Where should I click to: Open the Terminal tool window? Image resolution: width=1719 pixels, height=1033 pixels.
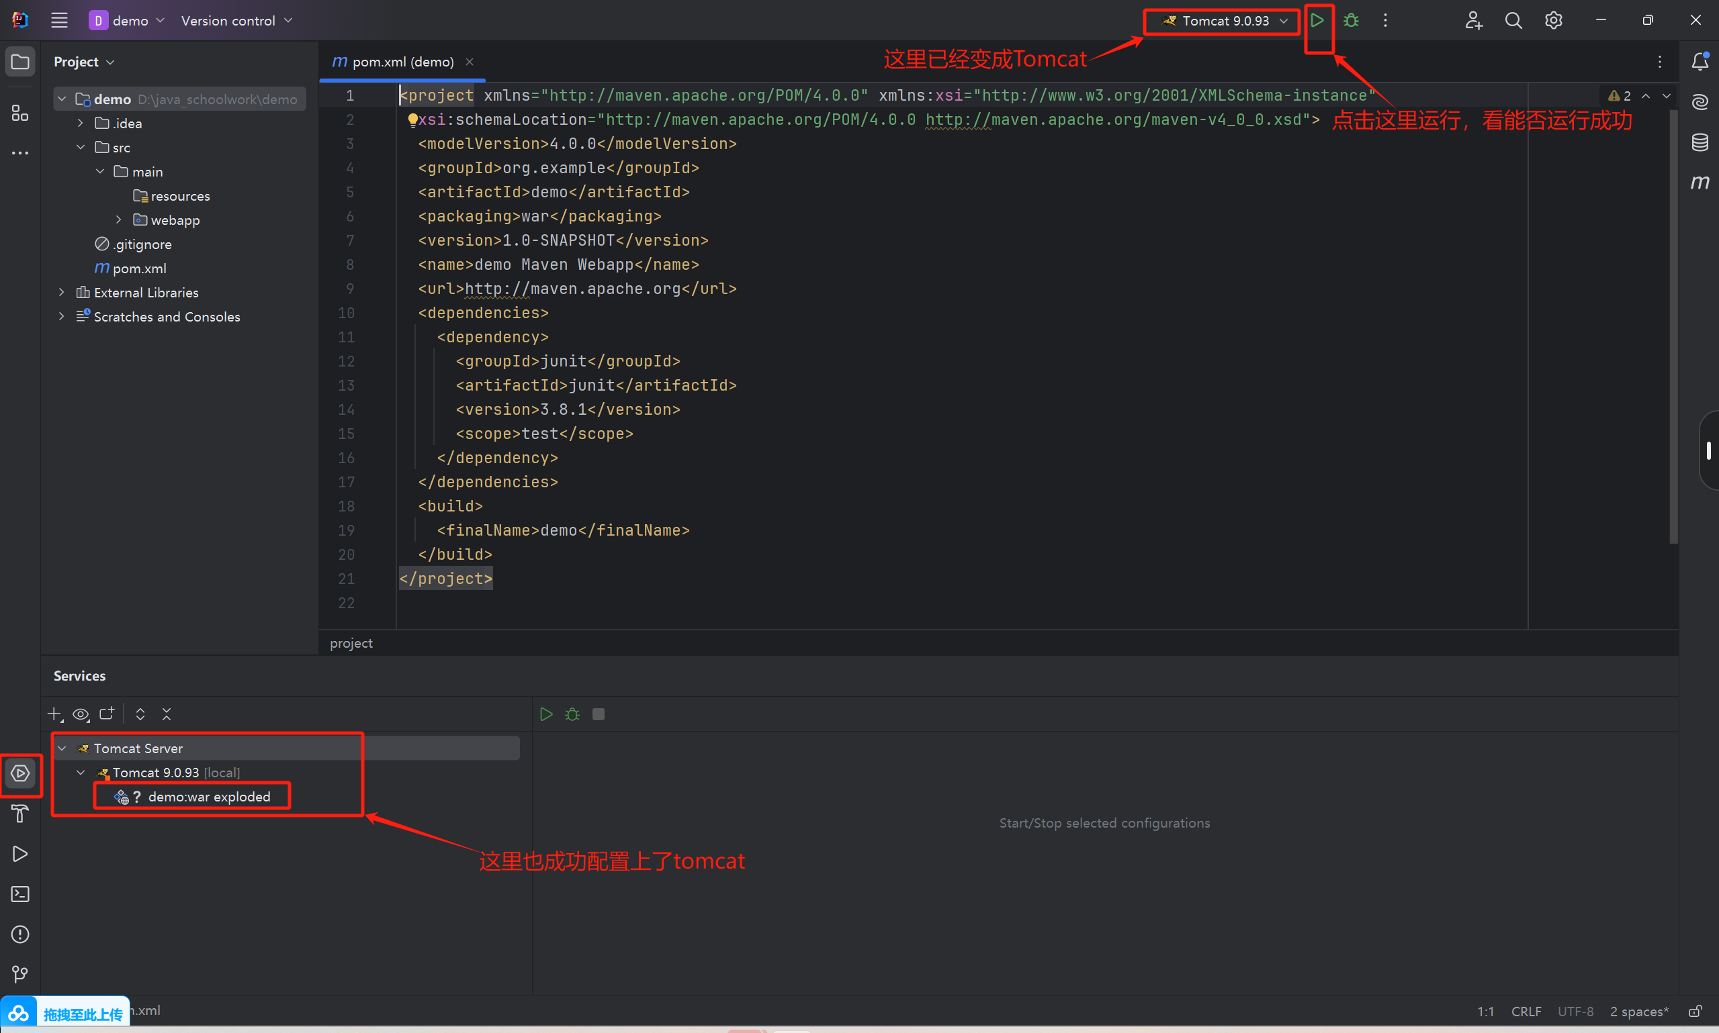[20, 894]
